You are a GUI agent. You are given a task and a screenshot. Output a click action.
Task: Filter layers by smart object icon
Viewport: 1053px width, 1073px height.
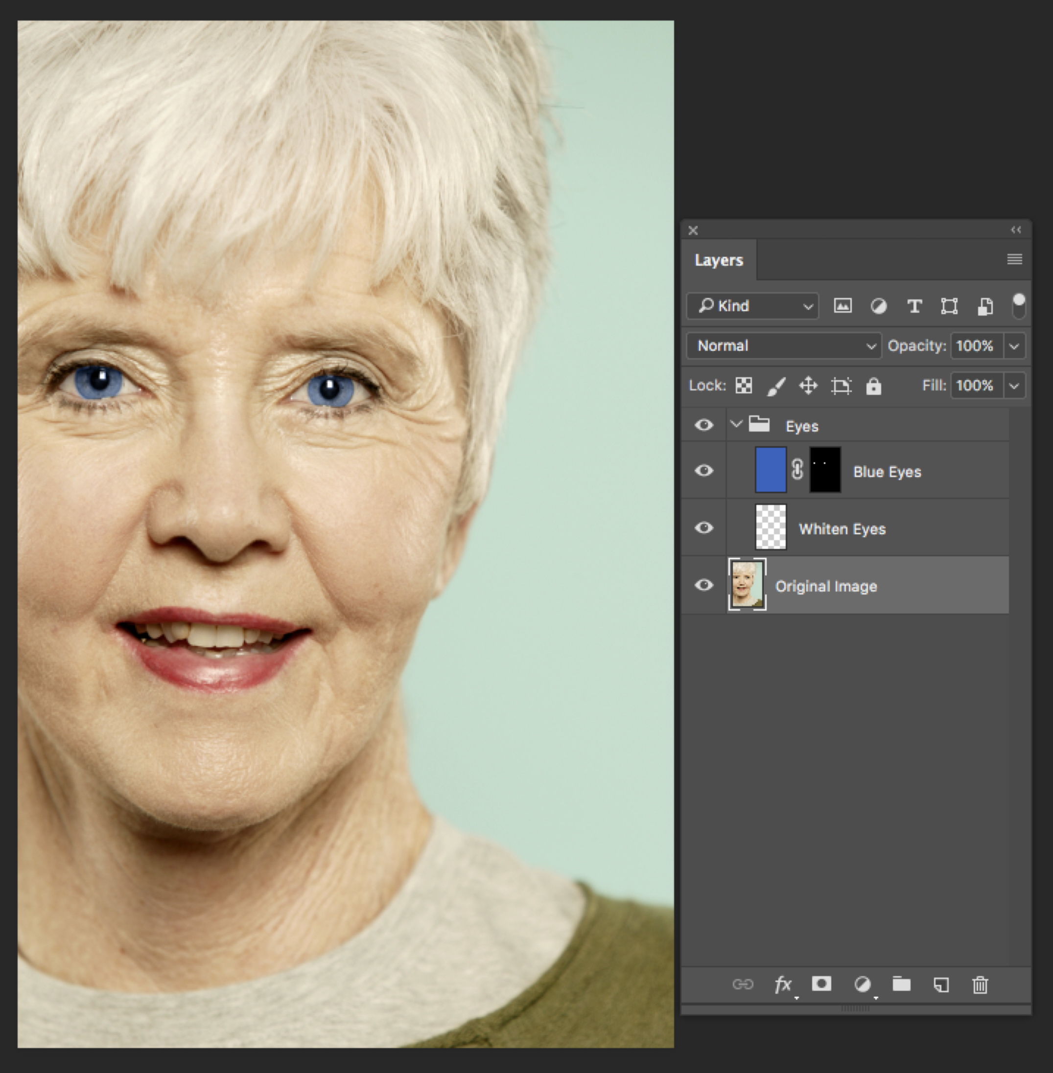985,306
